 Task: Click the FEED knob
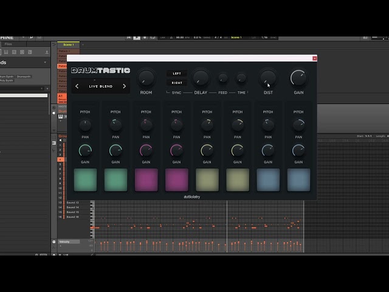[223, 78]
